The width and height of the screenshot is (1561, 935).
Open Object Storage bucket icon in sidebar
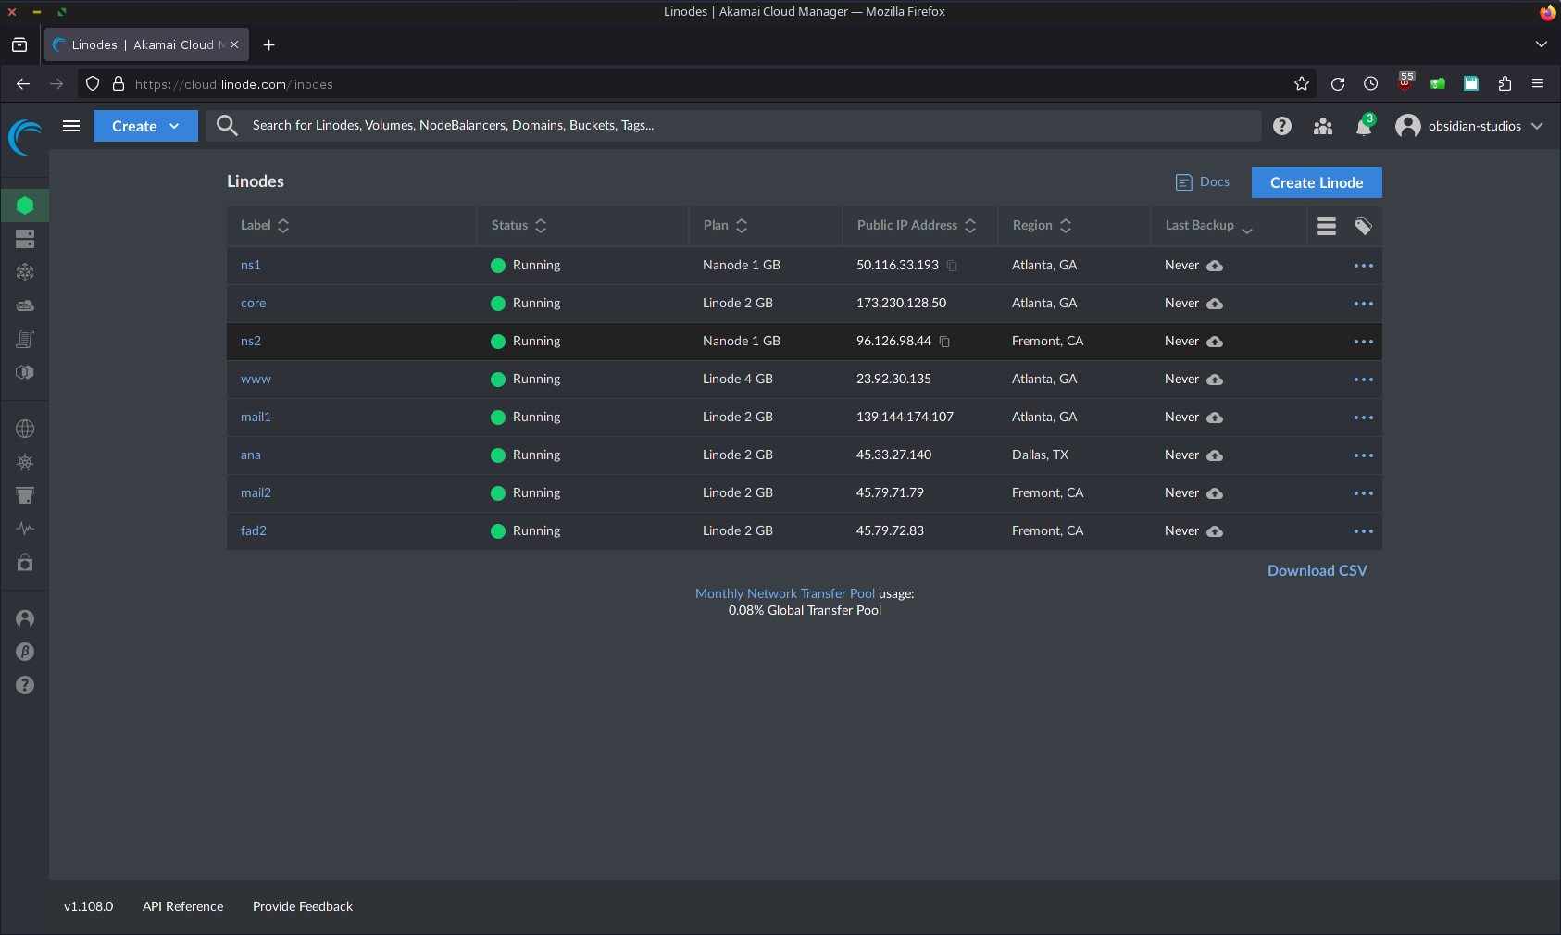click(25, 495)
